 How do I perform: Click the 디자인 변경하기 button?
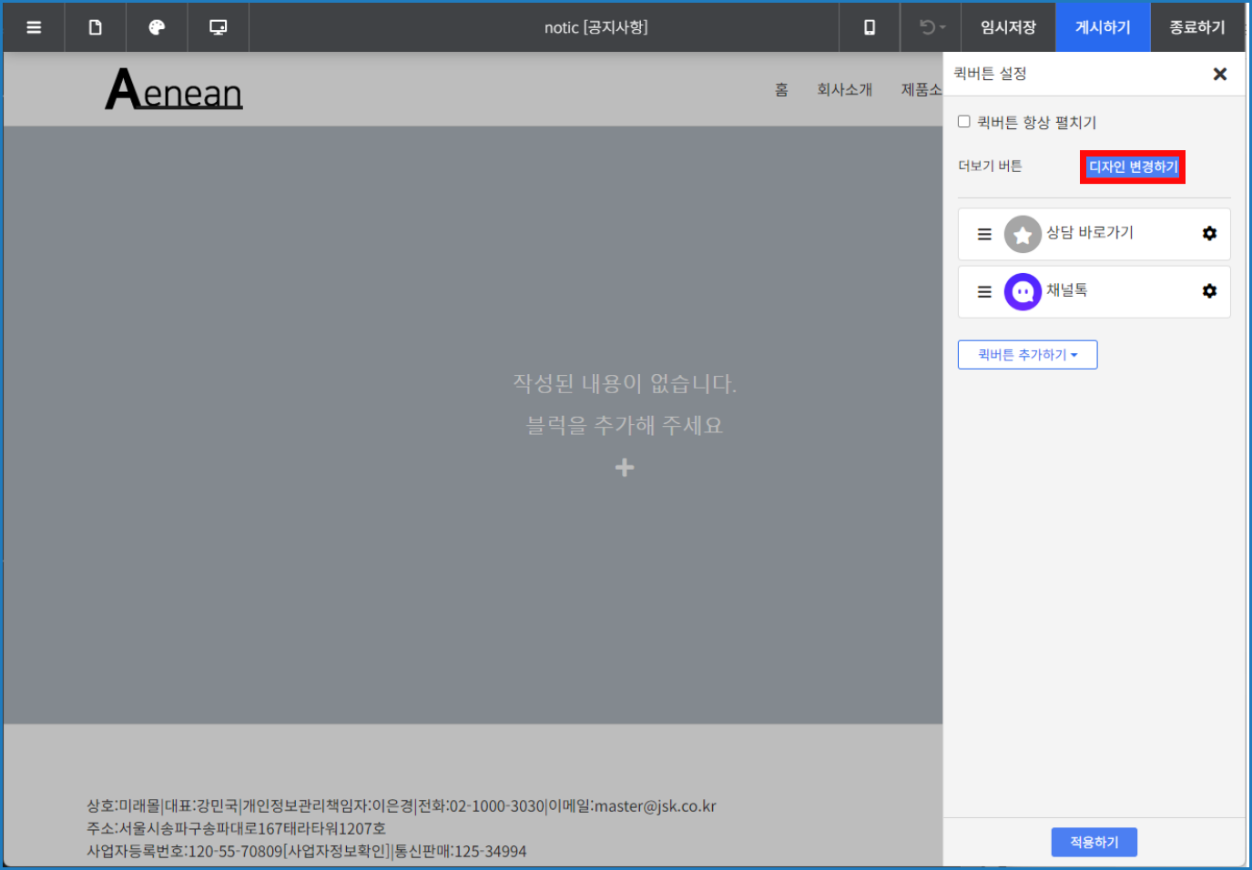1132,167
